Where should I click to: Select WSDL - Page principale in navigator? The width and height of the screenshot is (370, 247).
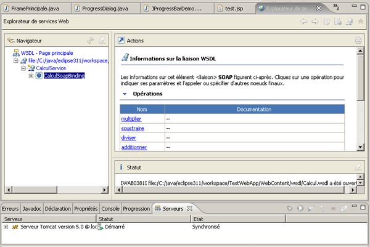point(46,53)
